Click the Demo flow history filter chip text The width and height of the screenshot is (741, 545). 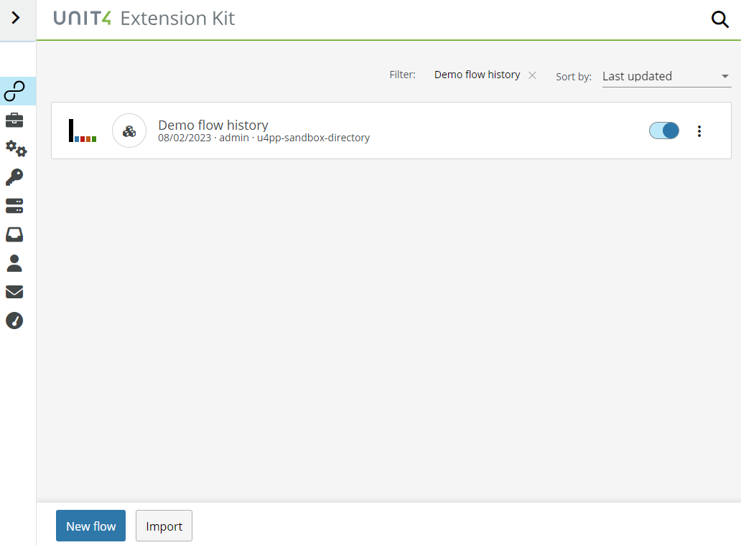477,75
